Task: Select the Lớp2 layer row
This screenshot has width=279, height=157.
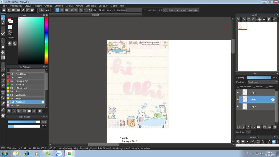Action: (x=256, y=107)
